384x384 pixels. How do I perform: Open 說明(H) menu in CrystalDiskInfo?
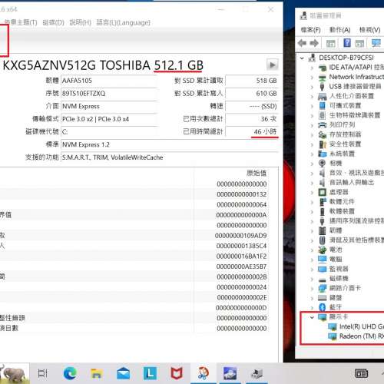(x=81, y=22)
